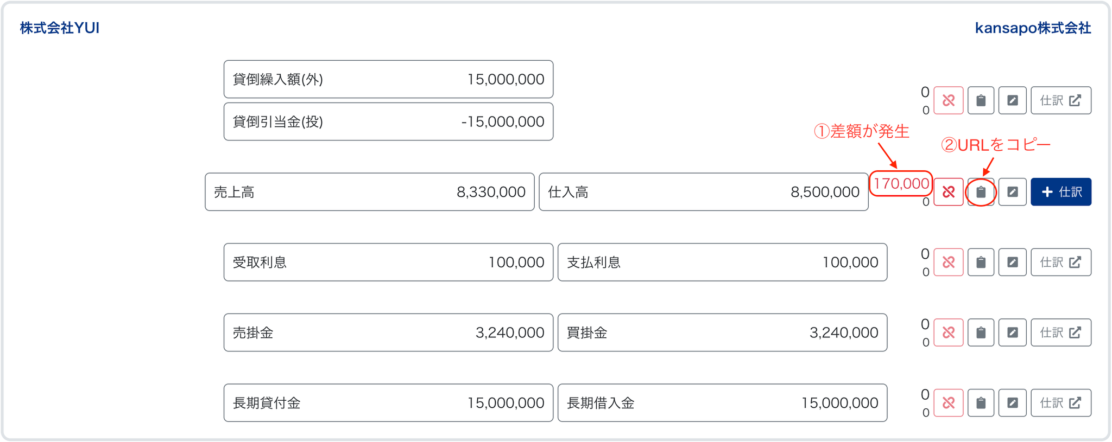
Task: Click unlink icon in 受取利息 row
Action: [948, 262]
